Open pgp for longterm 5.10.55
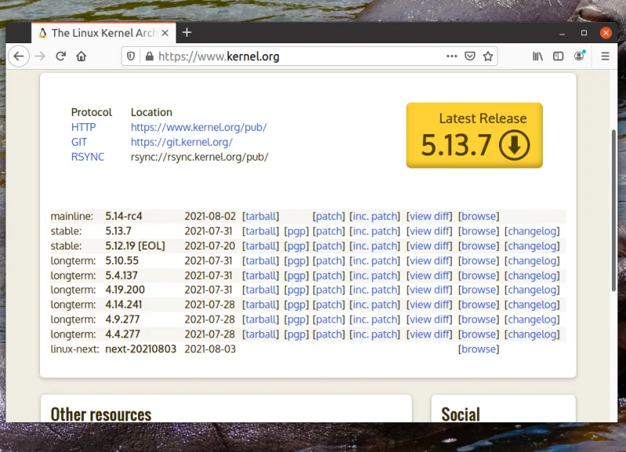The image size is (626, 452). tap(297, 261)
